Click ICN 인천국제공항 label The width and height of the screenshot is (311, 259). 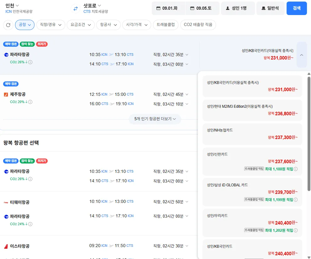(19, 12)
